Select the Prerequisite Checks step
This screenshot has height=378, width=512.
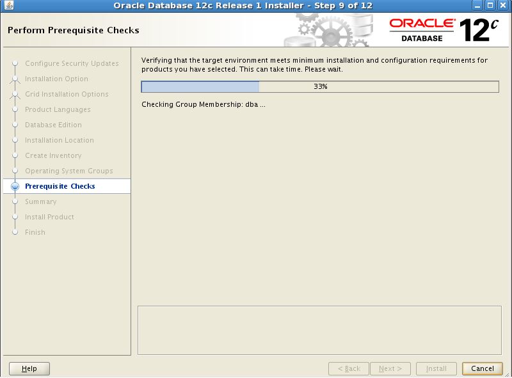(x=60, y=186)
